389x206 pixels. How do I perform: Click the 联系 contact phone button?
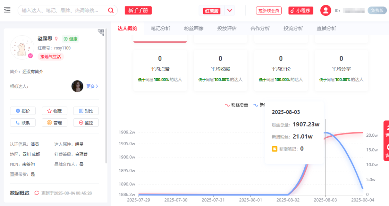pos(23,123)
